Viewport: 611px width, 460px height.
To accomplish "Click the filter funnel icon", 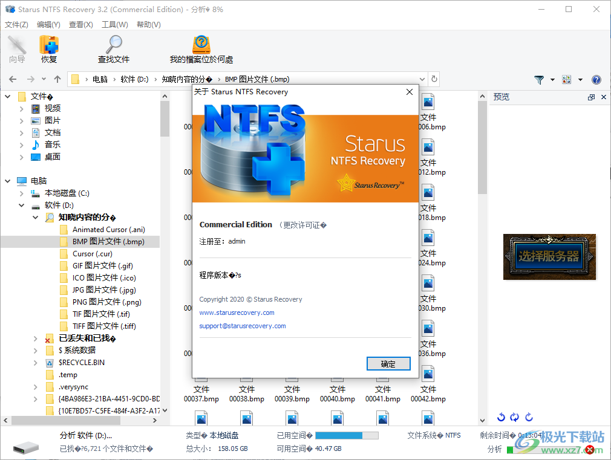I will (x=539, y=80).
